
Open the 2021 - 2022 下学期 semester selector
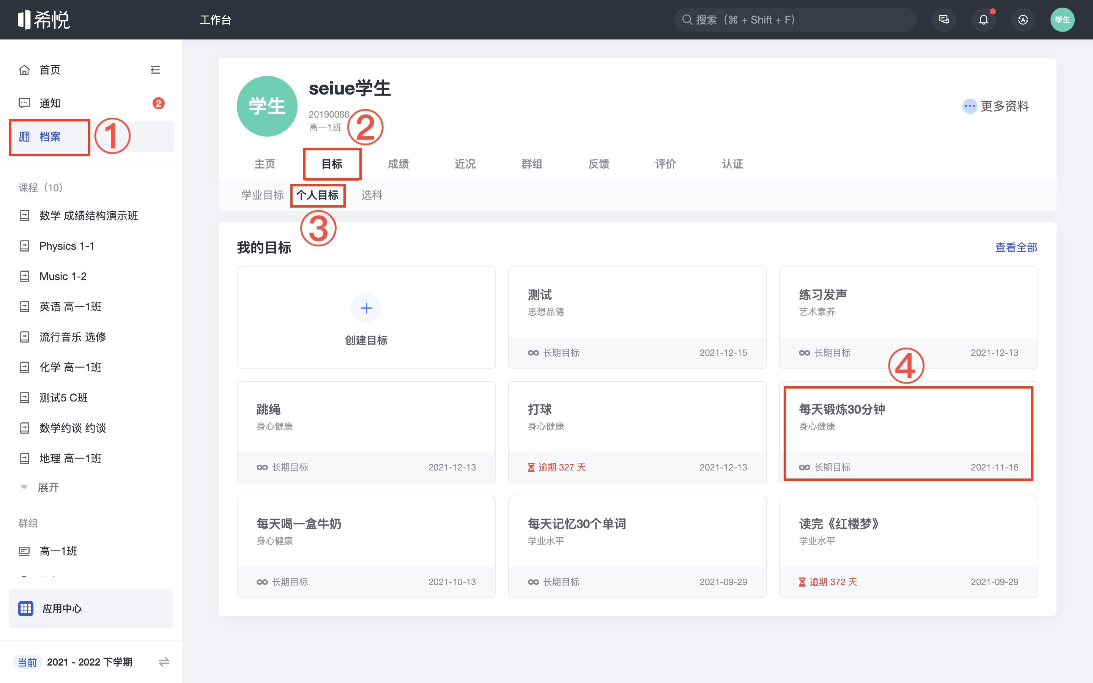tap(90, 662)
